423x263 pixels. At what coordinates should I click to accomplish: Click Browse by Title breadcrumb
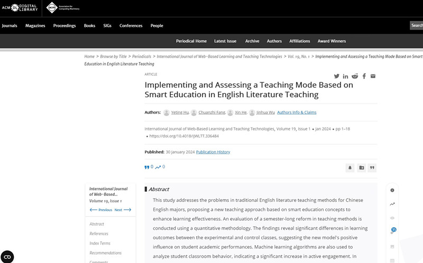[x=113, y=57]
